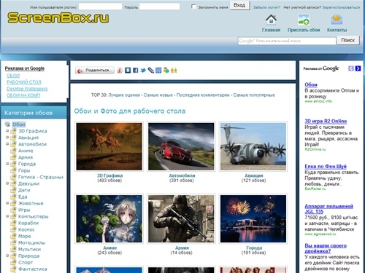
Task: Expand the Девушки tree node
Action: click(7, 183)
